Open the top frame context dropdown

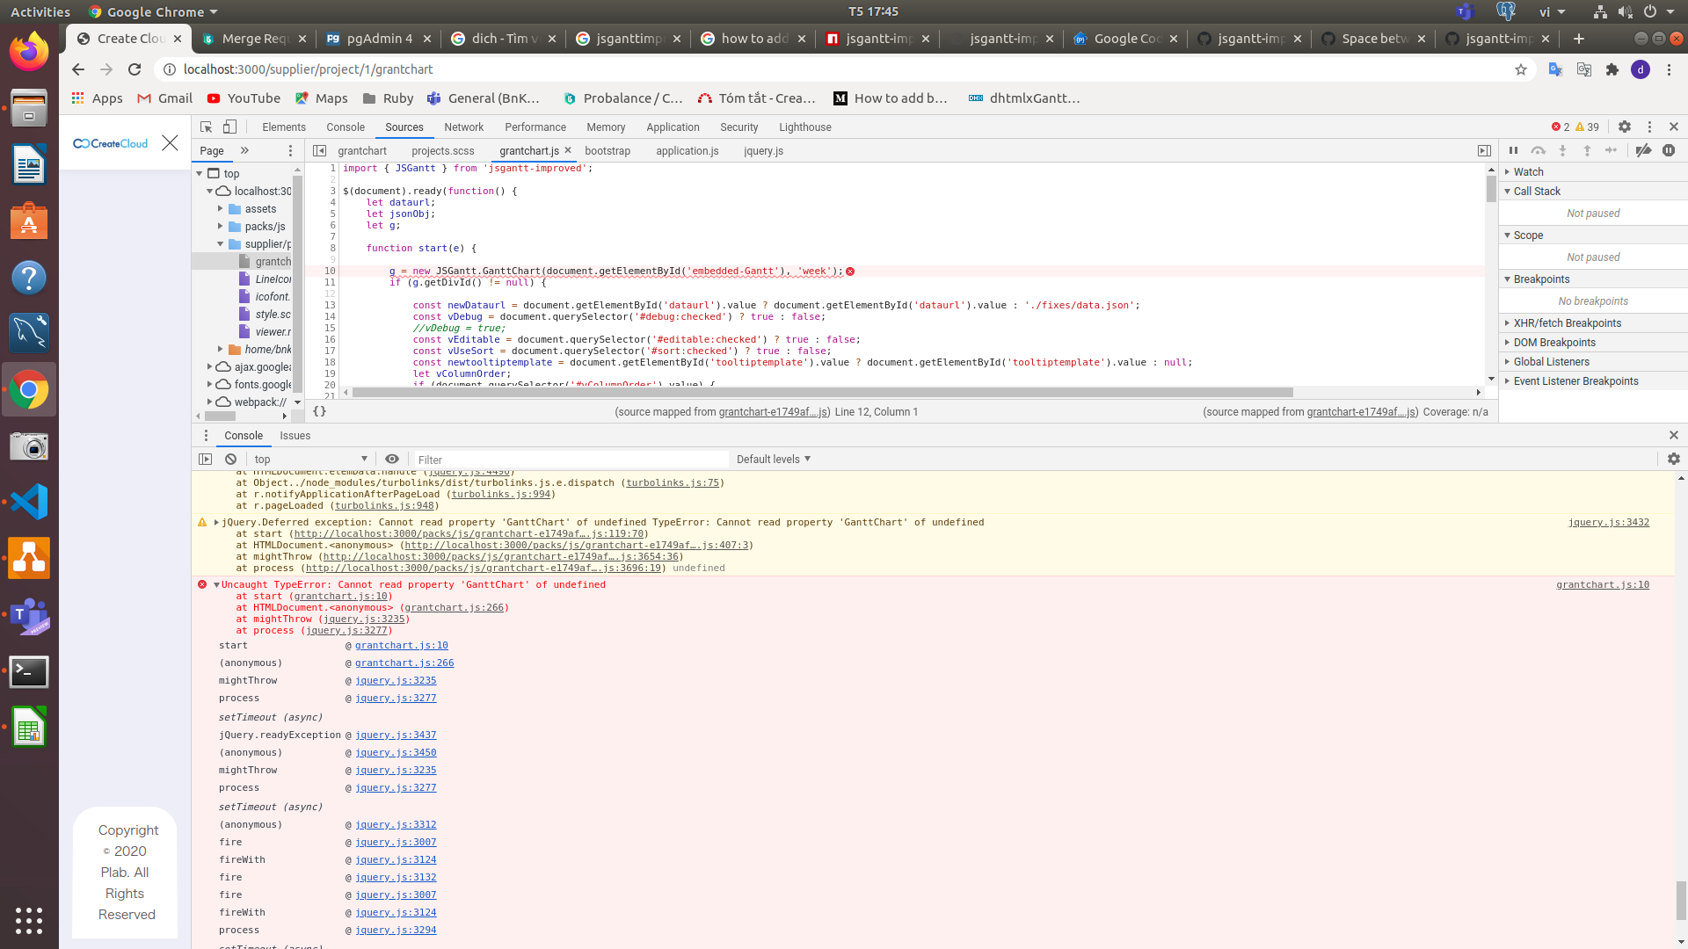(312, 458)
